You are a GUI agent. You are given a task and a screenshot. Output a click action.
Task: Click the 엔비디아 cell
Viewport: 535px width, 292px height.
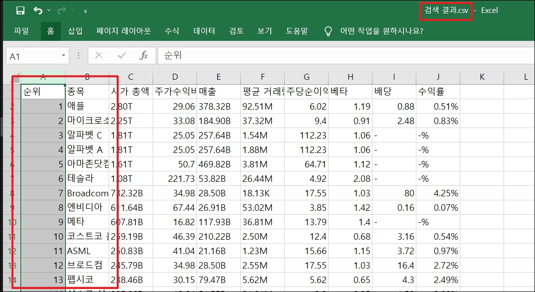coord(87,207)
